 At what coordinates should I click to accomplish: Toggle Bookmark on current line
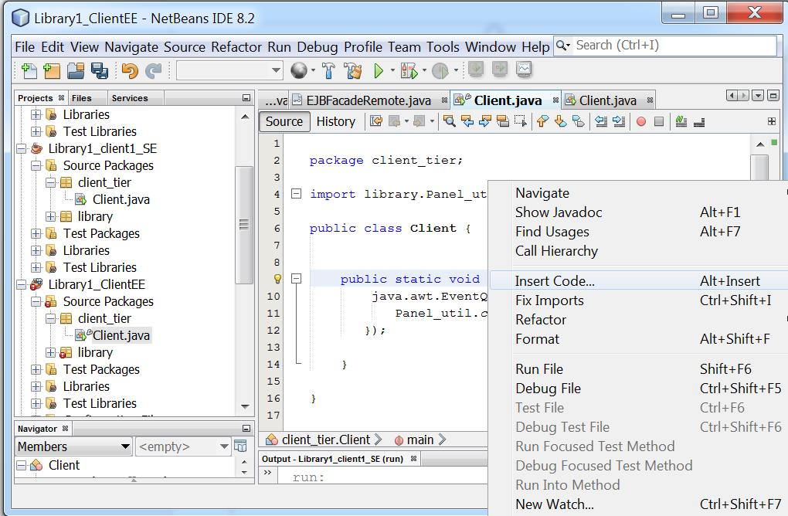click(579, 121)
